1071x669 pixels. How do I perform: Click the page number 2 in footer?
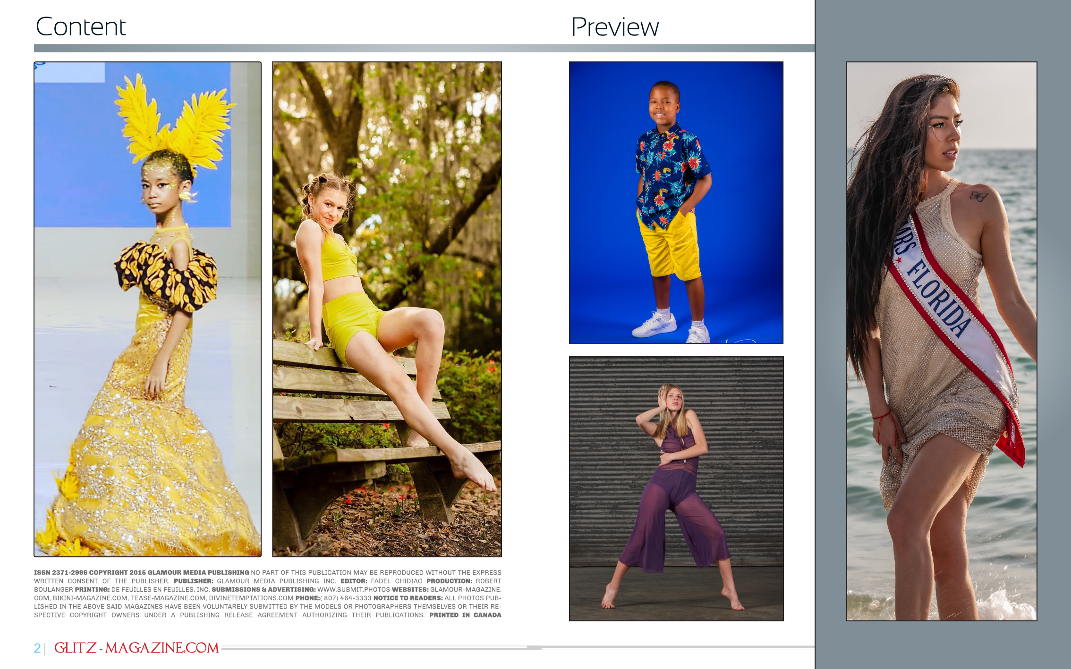[x=37, y=648]
